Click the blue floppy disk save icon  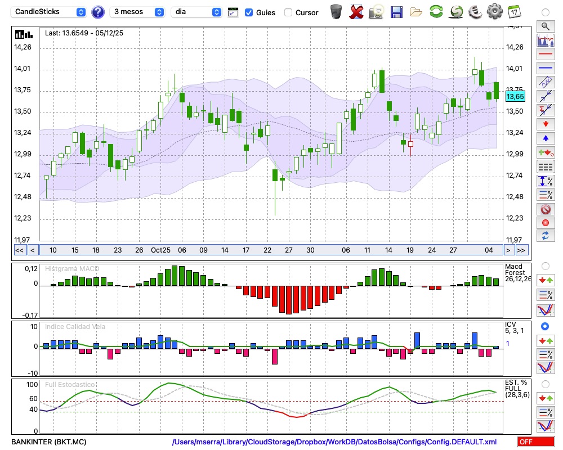[x=396, y=11]
